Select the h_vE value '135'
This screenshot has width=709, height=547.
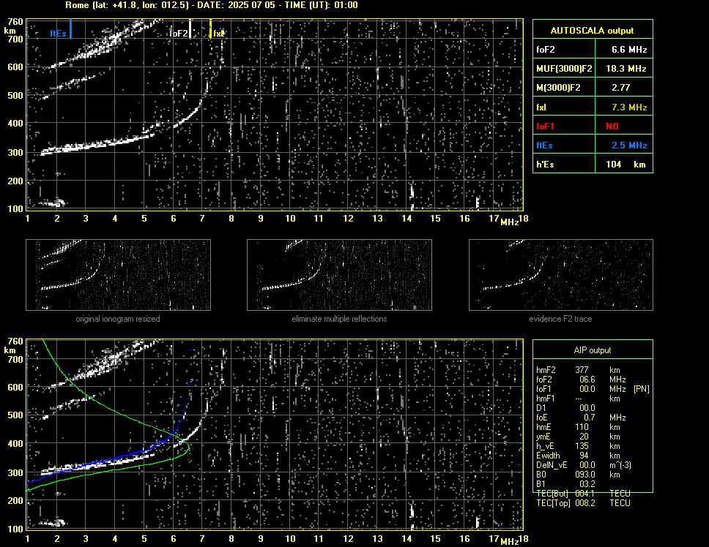pos(582,446)
